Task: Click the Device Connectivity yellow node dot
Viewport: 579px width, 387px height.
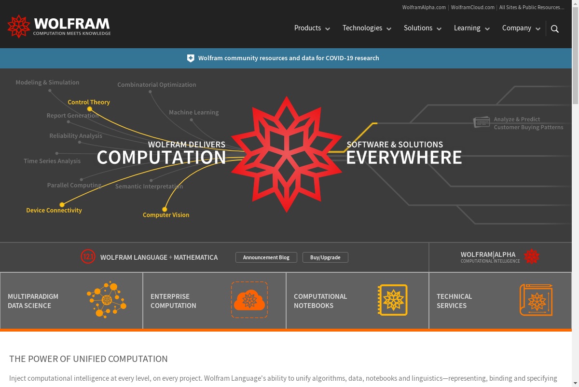Action: (x=62, y=205)
